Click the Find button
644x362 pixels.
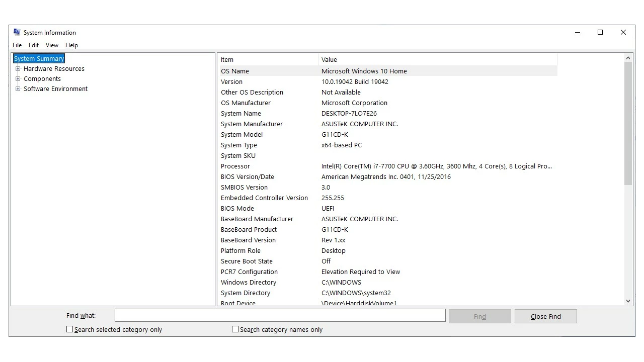480,316
